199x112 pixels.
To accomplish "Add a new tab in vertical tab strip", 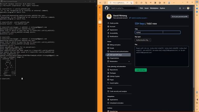I will 100,26.
